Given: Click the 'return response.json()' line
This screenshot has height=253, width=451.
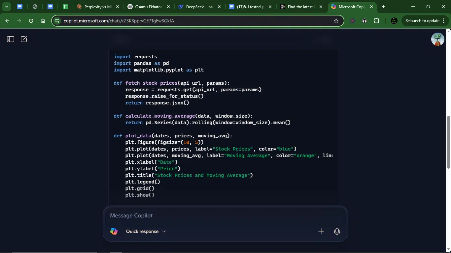Looking at the screenshot, I should tap(157, 103).
